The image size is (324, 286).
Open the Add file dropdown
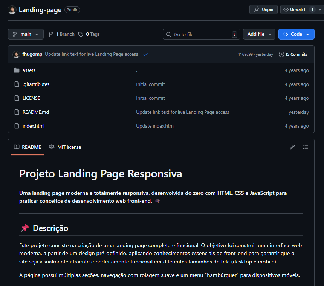pyautogui.click(x=259, y=34)
